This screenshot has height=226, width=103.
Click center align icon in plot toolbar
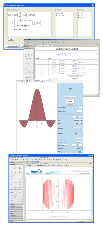(37, 81)
